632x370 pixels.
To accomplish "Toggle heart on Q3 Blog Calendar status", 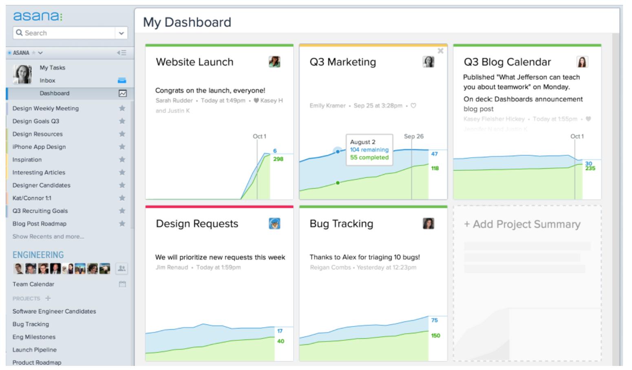I will click(x=588, y=119).
